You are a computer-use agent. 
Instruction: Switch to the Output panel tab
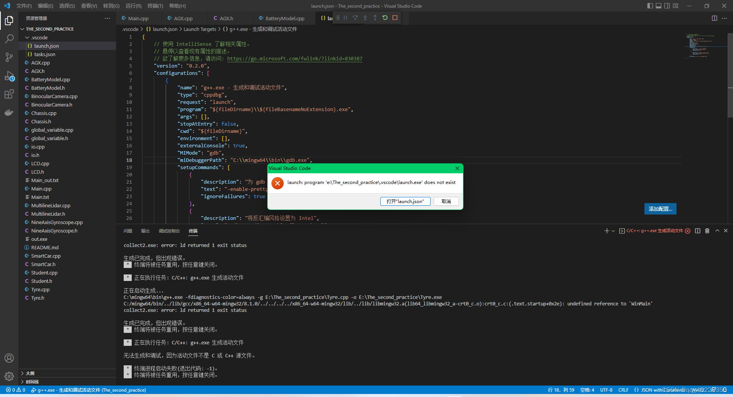coord(145,231)
